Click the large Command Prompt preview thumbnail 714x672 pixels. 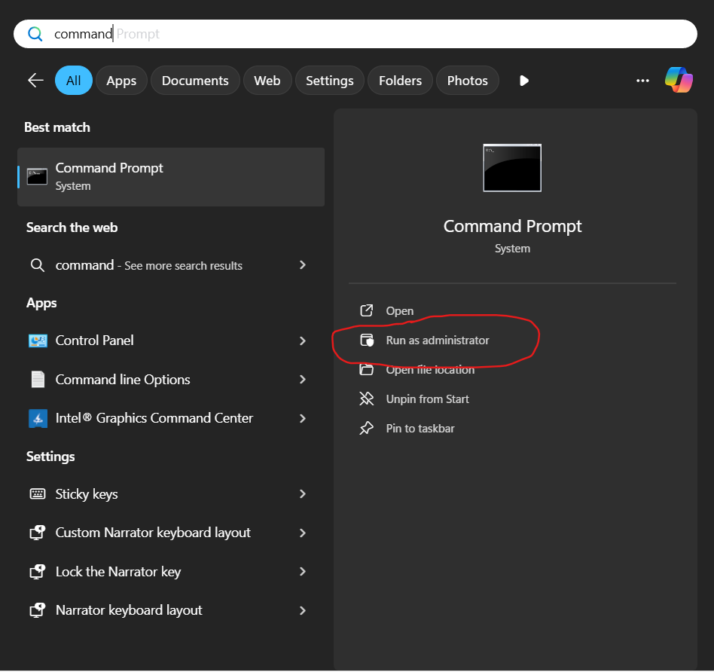tap(512, 167)
